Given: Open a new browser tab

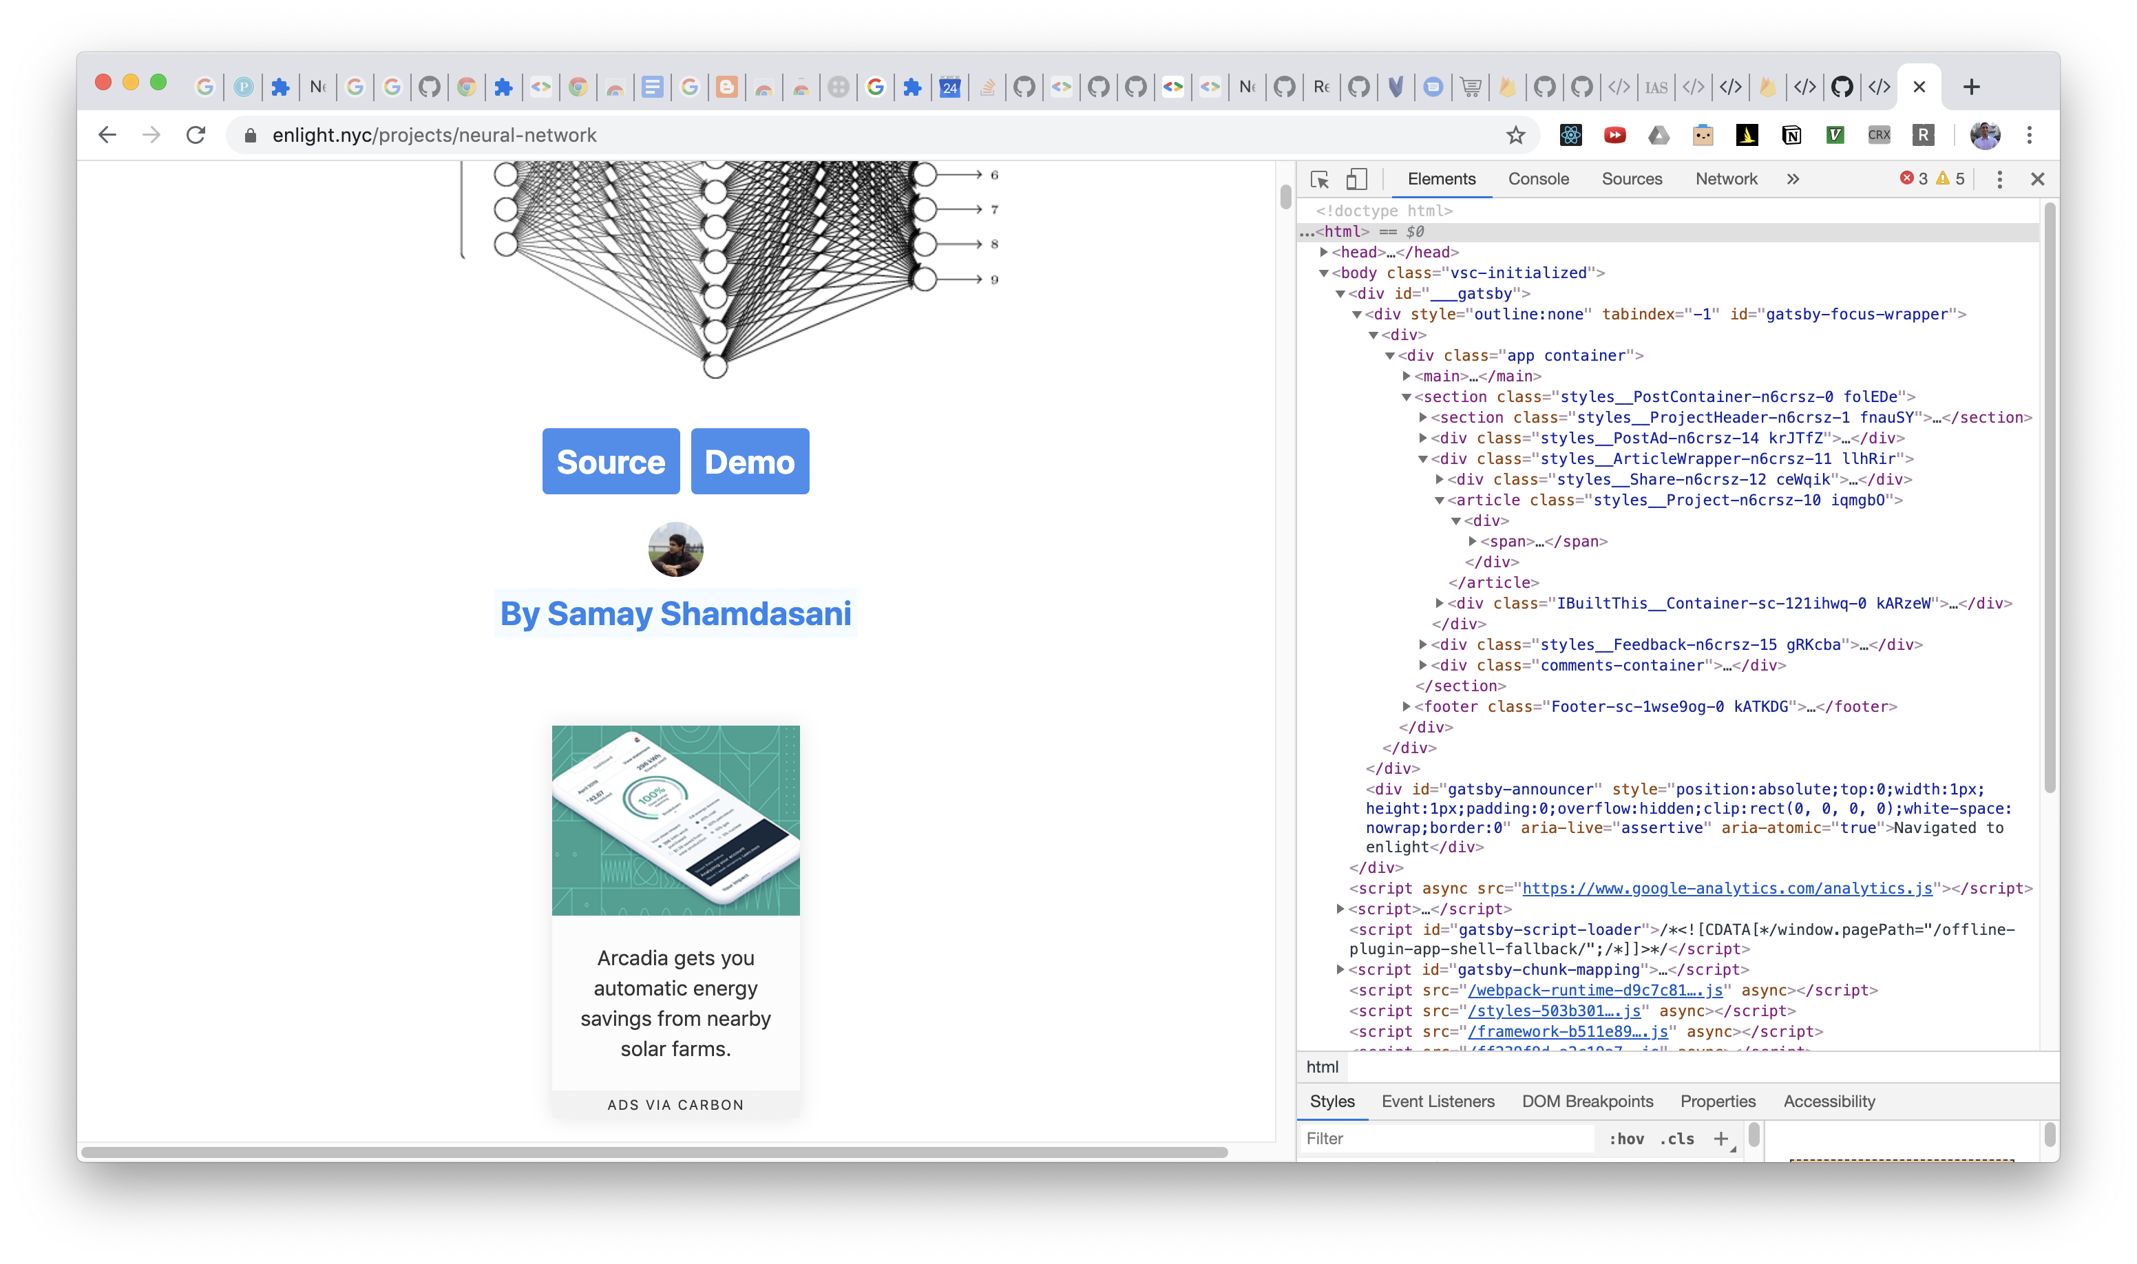Looking at the screenshot, I should (x=1971, y=87).
